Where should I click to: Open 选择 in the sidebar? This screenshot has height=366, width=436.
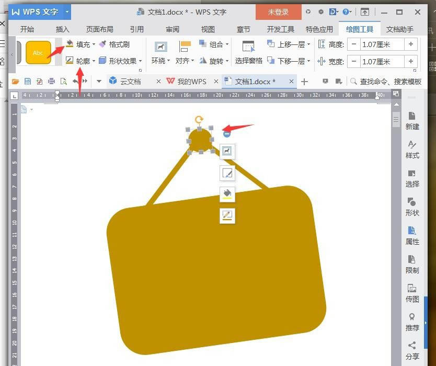coord(412,178)
